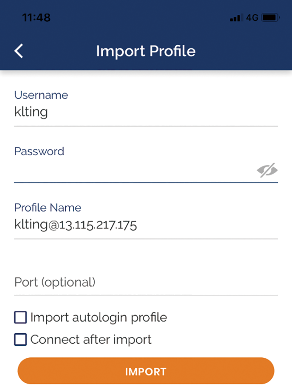Tap the orange IMPORT button

click(146, 371)
